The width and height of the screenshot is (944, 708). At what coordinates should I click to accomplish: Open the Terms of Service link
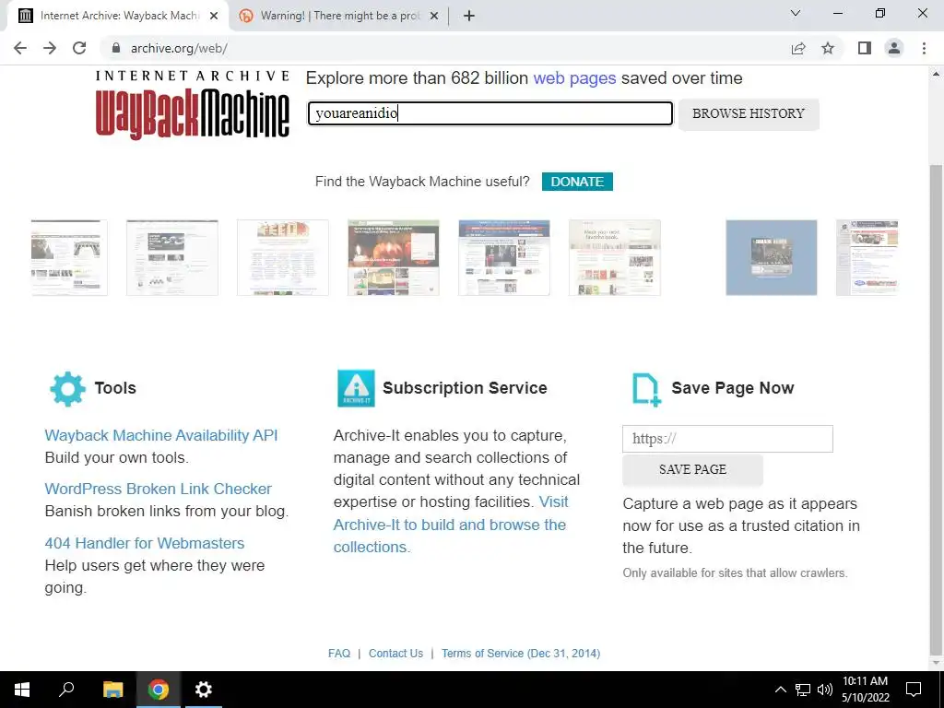[x=521, y=654]
